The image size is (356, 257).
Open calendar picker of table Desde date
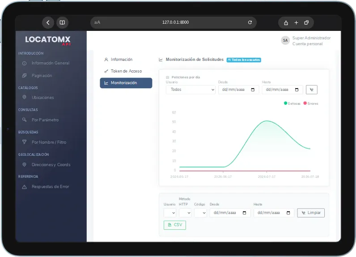coord(244,213)
